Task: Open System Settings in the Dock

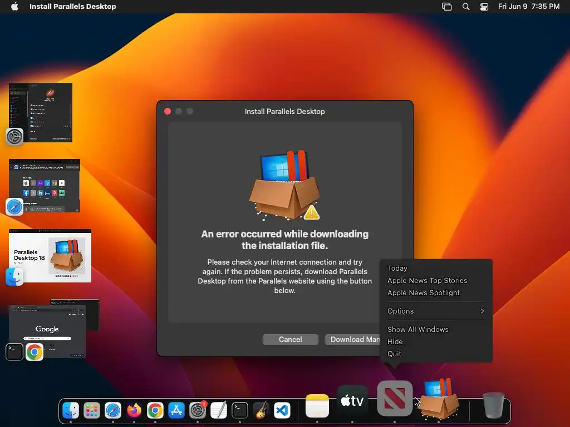Action: tap(198, 411)
